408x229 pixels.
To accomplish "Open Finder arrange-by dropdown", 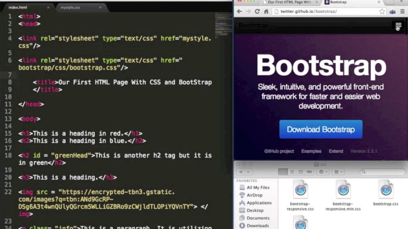I will tap(338, 172).
